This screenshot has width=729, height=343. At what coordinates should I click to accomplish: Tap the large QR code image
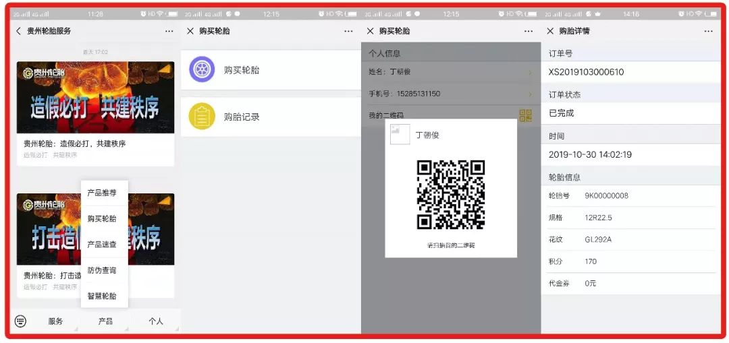pyautogui.click(x=450, y=195)
